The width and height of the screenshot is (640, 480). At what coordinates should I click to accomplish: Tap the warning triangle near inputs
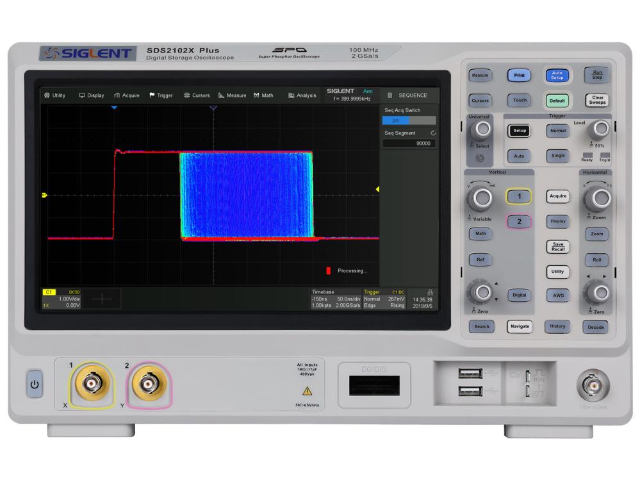click(307, 390)
